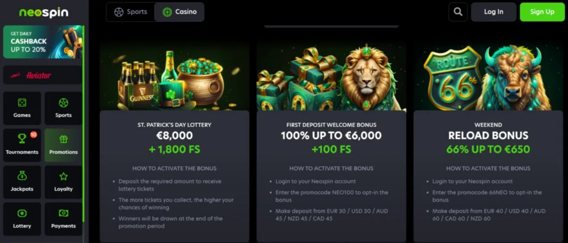Image resolution: width=568 pixels, height=243 pixels.
Task: Launch the Aviator game banner
Action: [42, 75]
